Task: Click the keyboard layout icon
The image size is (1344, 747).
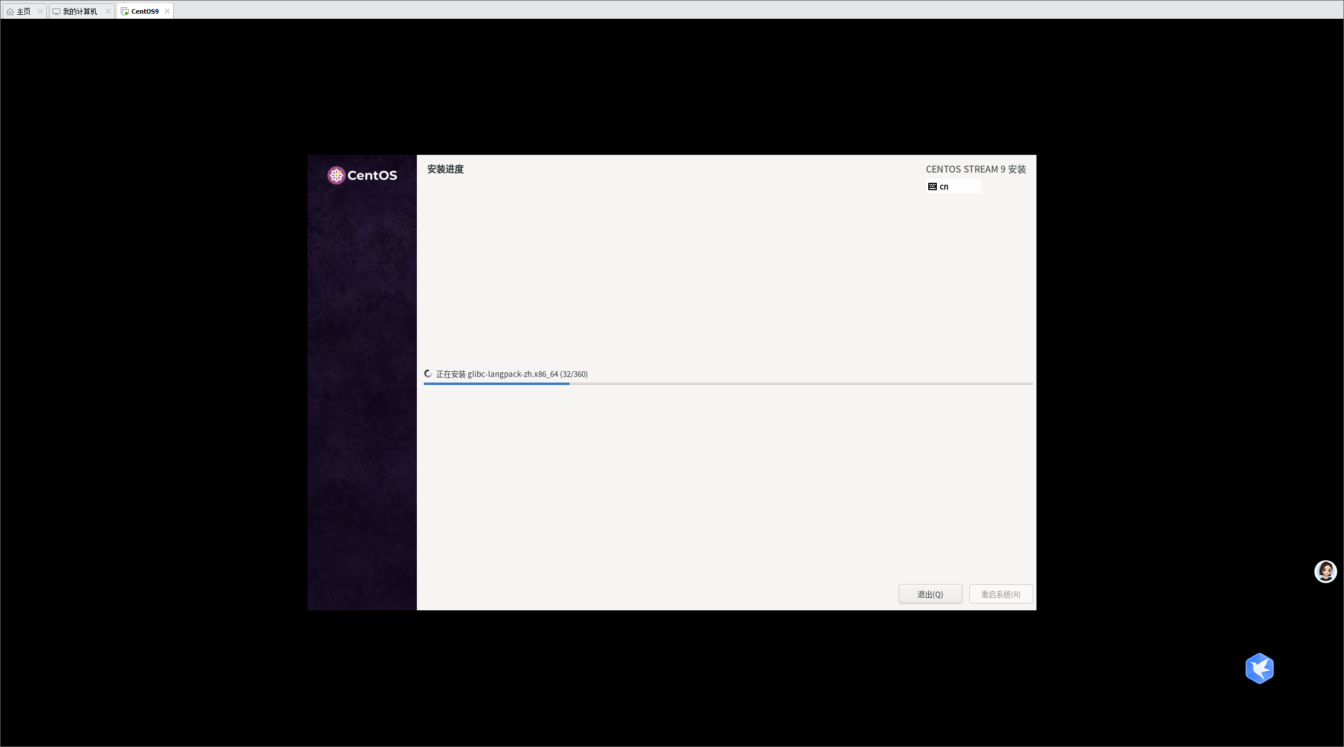Action: coord(932,187)
